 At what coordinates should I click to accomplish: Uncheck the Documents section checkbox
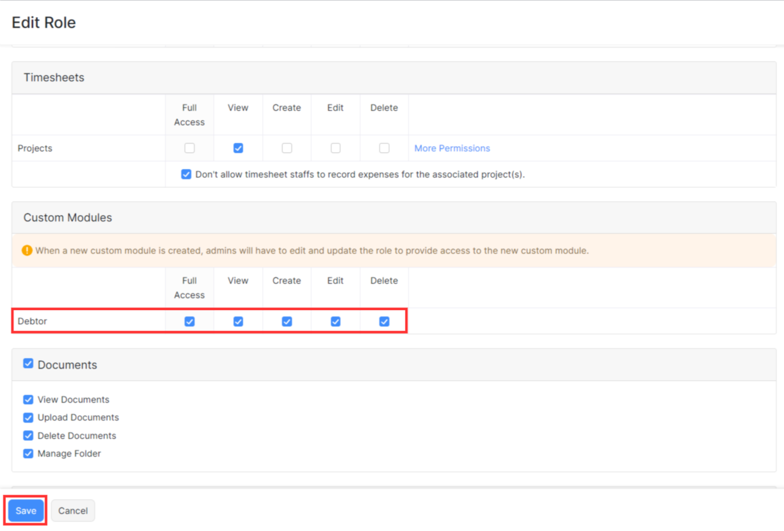coord(28,363)
